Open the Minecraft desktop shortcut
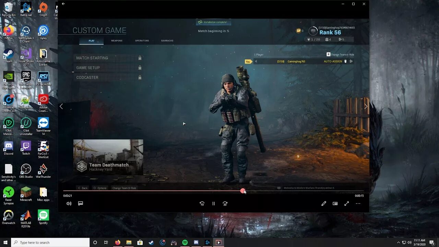439x247 pixels. pyautogui.click(x=26, y=194)
